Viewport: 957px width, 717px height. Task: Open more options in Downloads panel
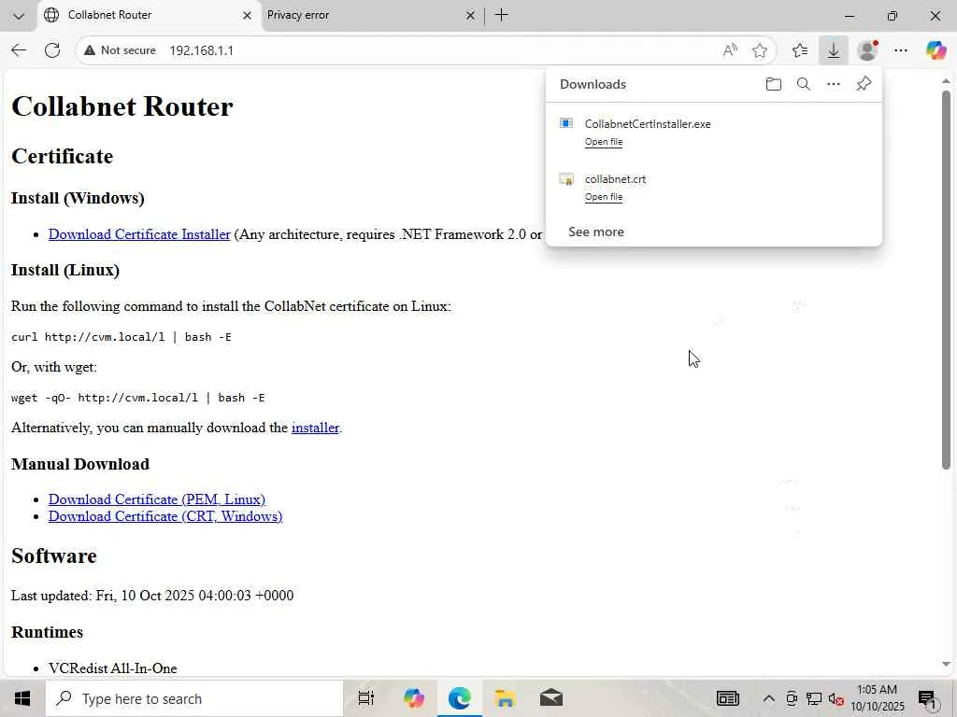[833, 84]
